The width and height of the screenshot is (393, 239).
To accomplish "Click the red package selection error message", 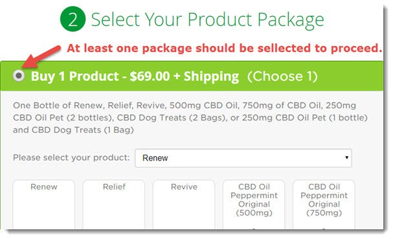I will coord(224,48).
